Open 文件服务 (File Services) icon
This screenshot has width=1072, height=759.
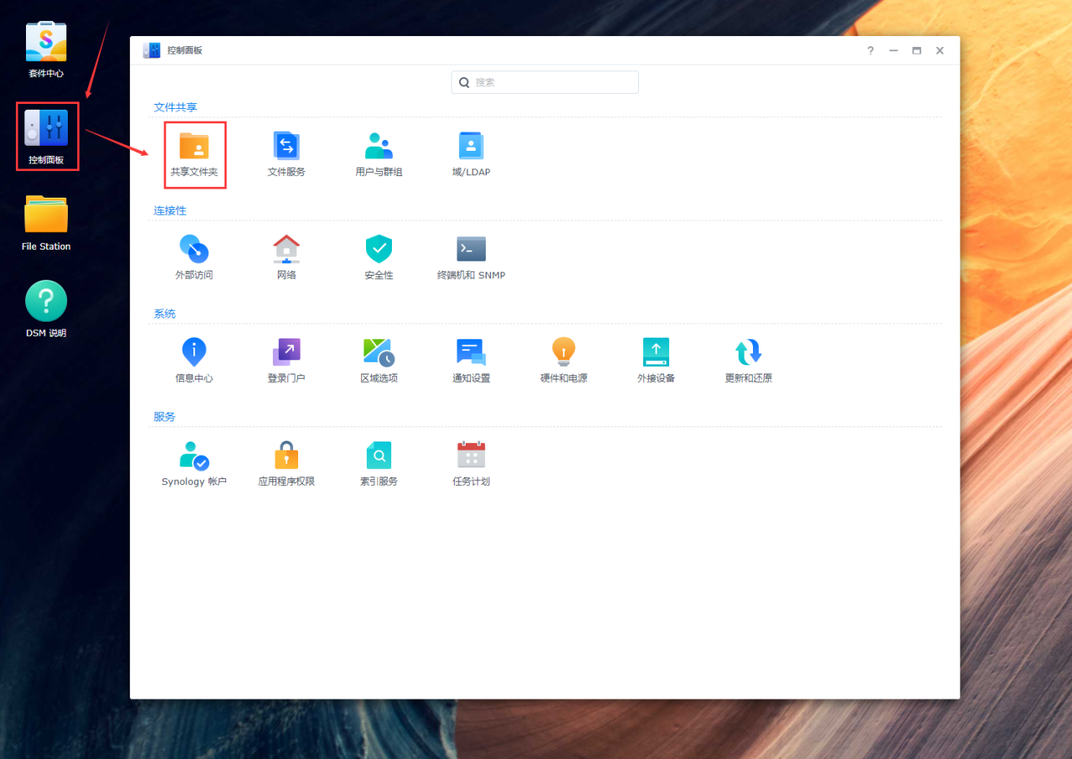[286, 147]
